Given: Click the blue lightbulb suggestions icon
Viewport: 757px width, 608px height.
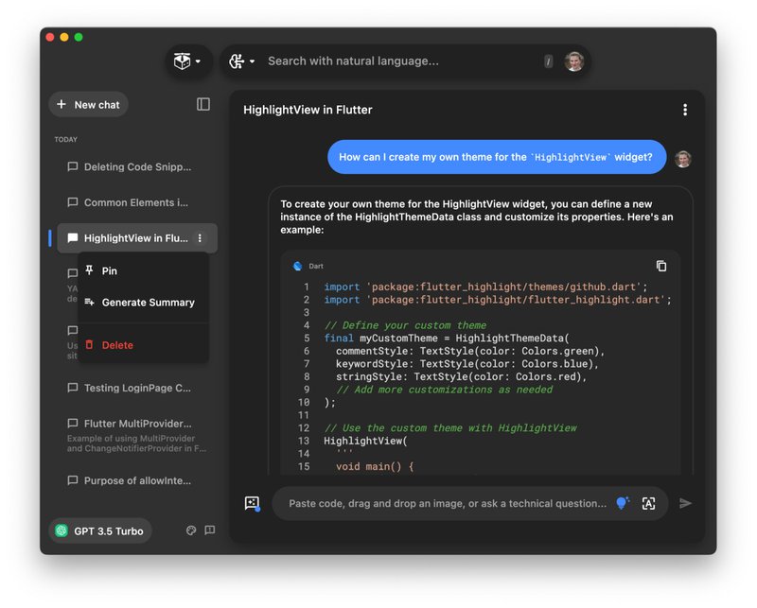Looking at the screenshot, I should [x=623, y=503].
